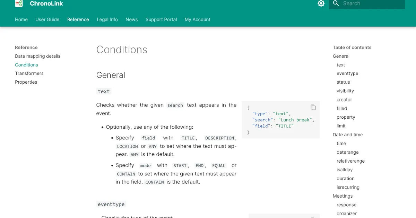Jump to visibility in table of contents
416x218 pixels.
coord(345,91)
